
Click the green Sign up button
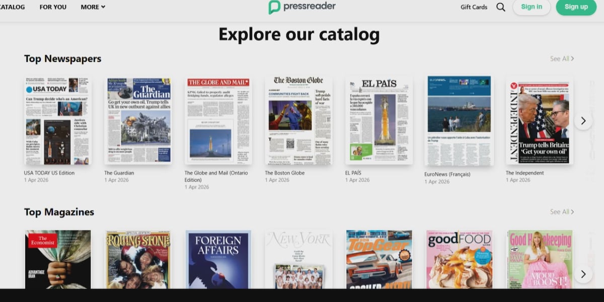point(576,7)
